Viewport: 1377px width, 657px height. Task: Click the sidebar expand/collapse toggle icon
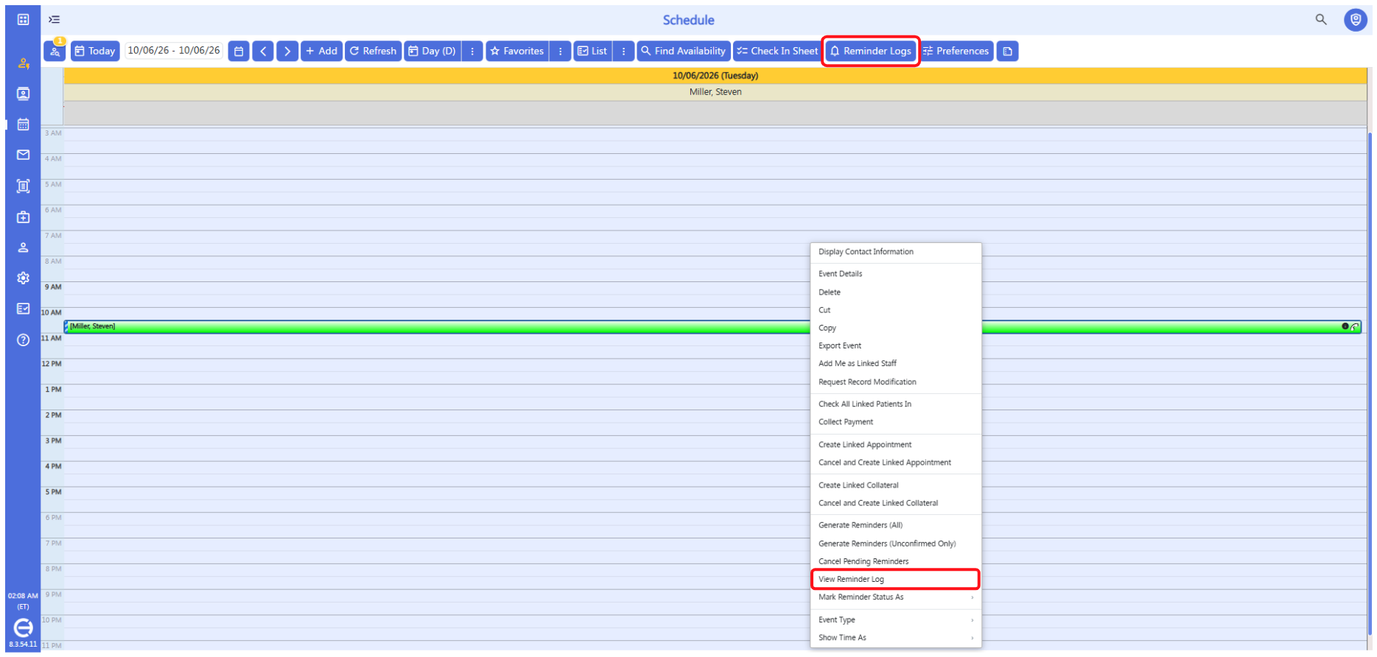point(55,20)
